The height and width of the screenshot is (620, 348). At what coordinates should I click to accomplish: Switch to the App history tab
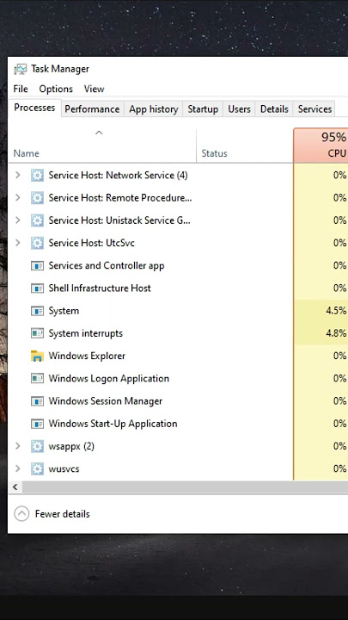click(154, 109)
